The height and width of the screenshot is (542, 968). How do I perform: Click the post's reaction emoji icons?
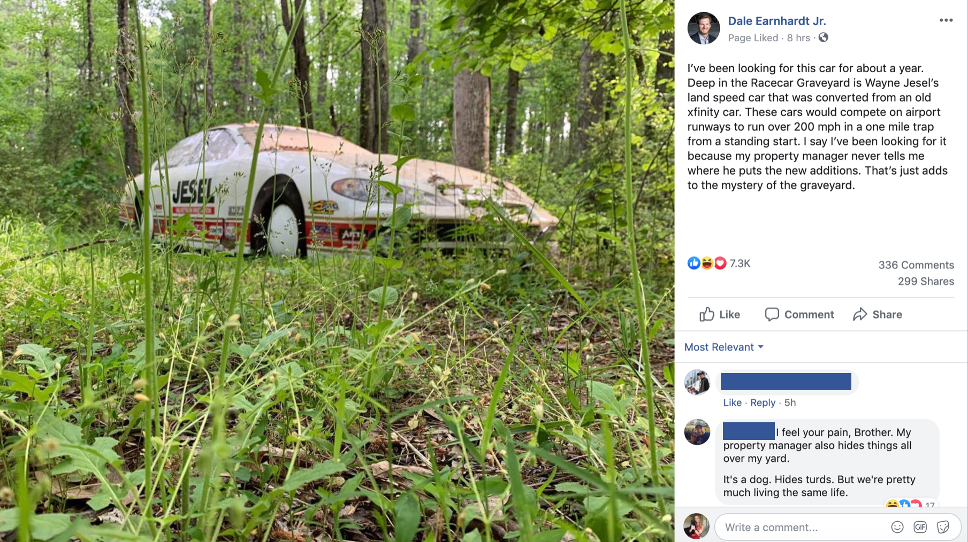point(706,263)
